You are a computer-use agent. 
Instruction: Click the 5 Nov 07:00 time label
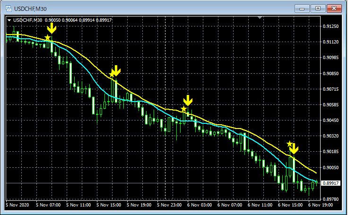(x=48, y=205)
